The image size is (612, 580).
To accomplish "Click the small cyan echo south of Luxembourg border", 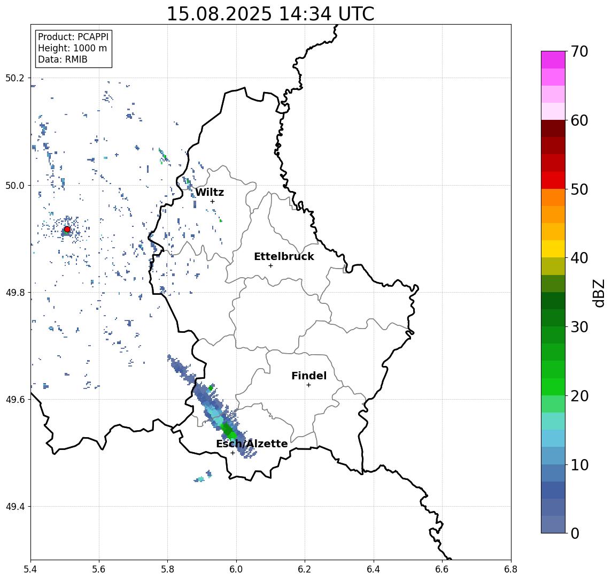I will click(200, 479).
